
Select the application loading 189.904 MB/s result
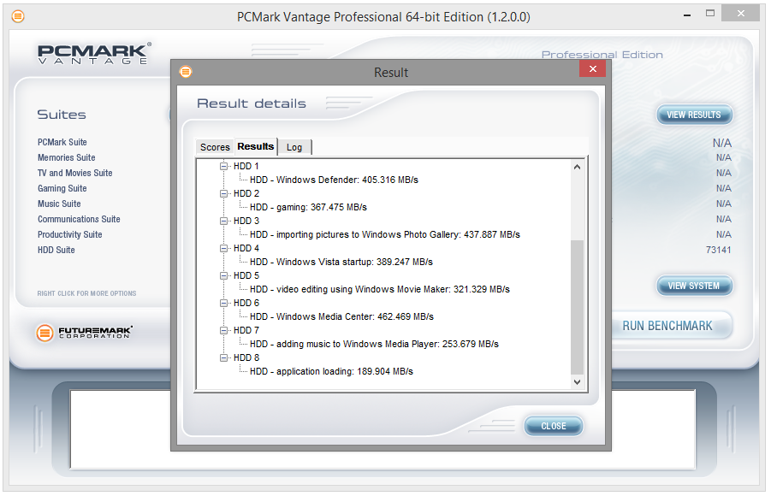coord(331,372)
